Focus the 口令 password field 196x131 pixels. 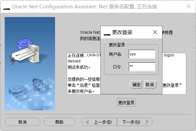coord(142,67)
